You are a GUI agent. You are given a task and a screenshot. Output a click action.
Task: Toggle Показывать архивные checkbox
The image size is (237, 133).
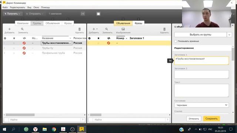(176, 41)
